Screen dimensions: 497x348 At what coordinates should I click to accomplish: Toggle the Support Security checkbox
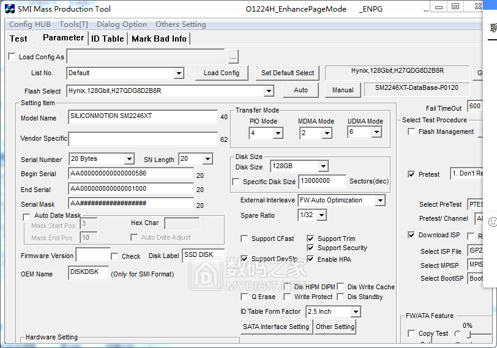(311, 248)
